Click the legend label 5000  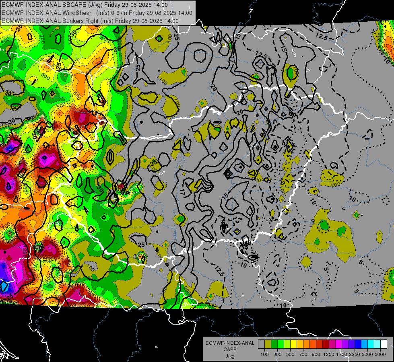[380, 354]
